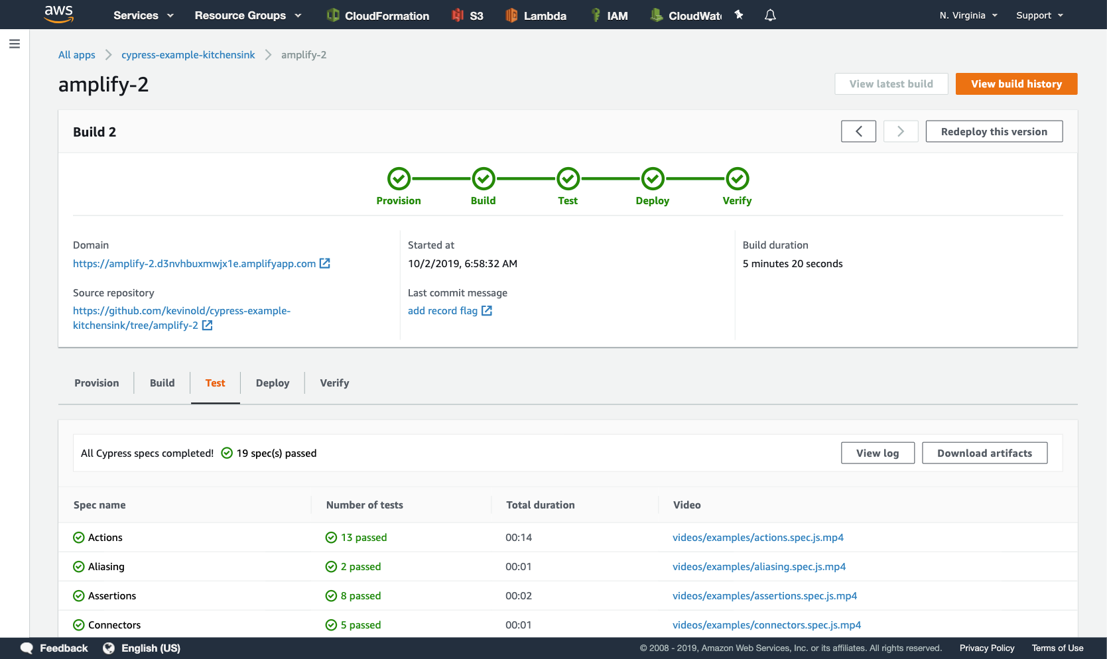
Task: Click the Privacy Policy footer link
Action: [987, 648]
